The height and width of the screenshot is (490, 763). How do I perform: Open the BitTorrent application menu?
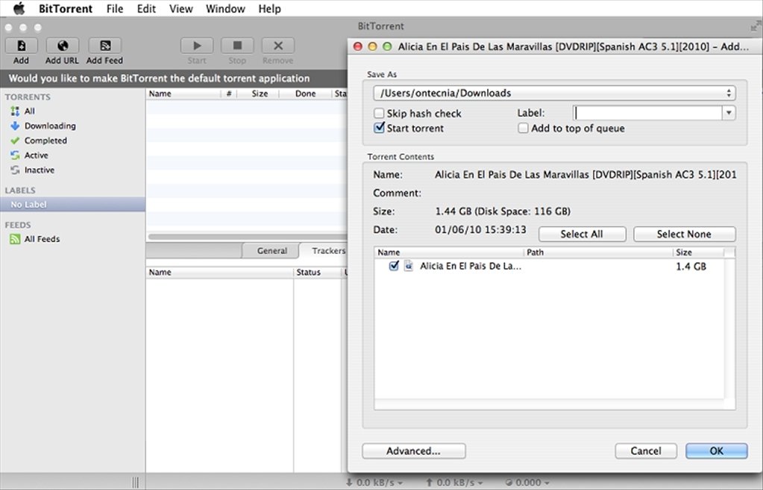(66, 9)
